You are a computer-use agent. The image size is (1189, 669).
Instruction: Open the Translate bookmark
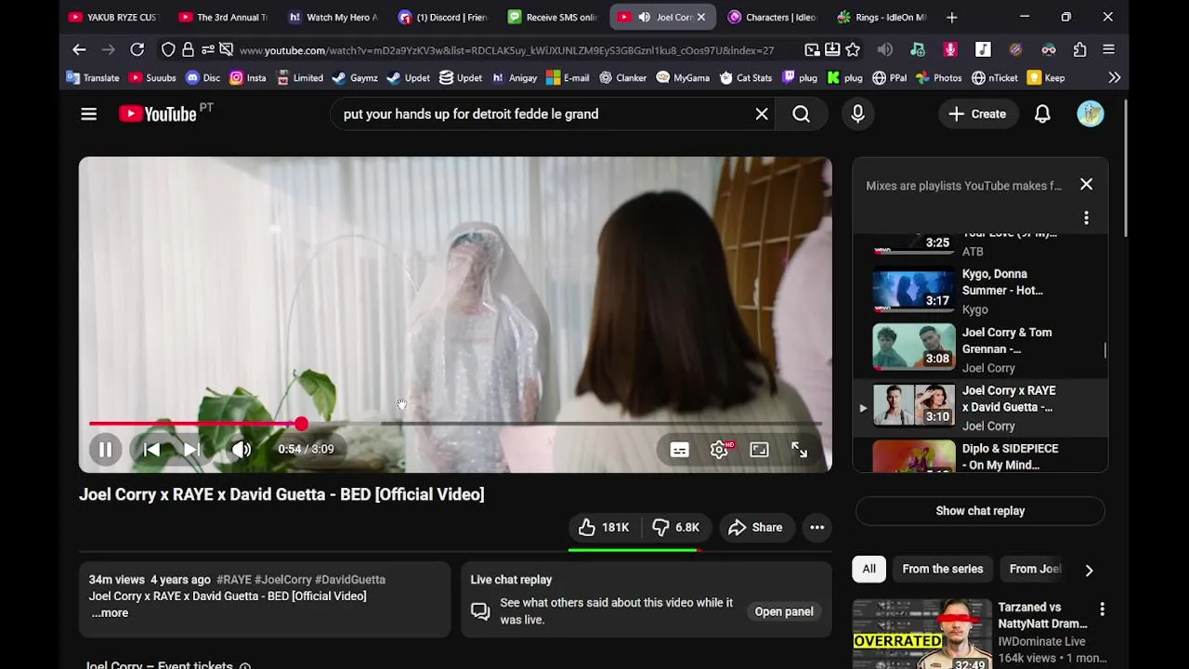pos(93,78)
